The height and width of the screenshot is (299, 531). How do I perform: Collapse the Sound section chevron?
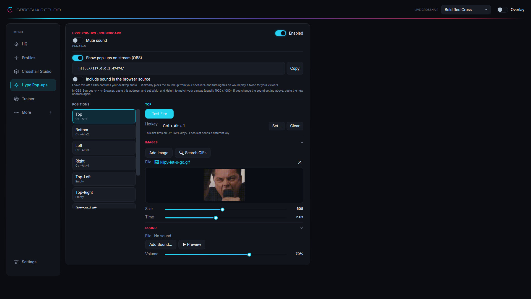[302, 228]
